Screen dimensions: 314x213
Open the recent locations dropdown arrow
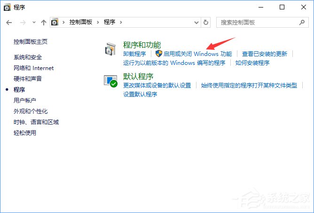[34, 22]
